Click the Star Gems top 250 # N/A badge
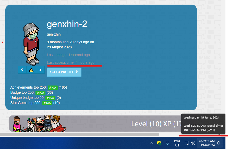The height and width of the screenshot is (149, 228). pos(47,103)
